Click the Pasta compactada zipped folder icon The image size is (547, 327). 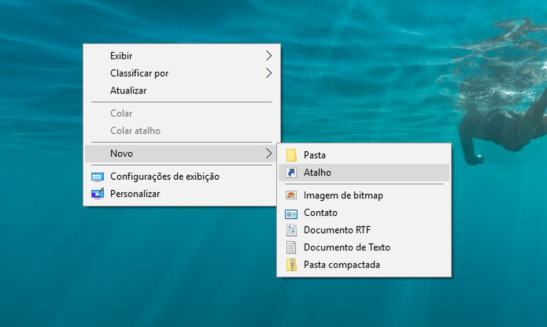pos(291,265)
